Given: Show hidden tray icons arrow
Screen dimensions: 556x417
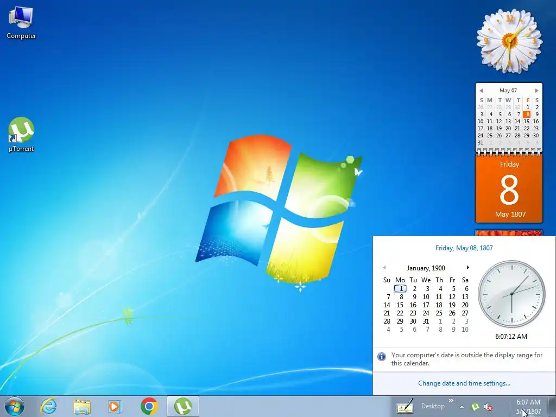Looking at the screenshot, I should pos(462,407).
